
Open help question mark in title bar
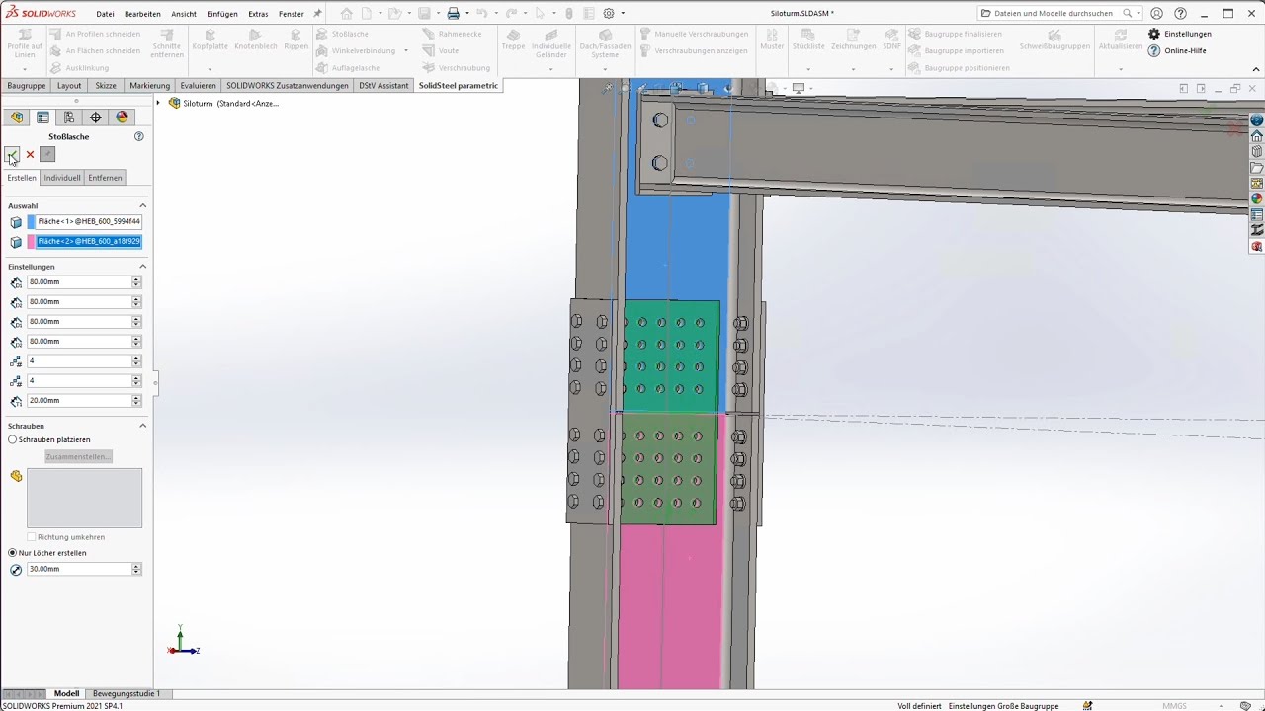point(1180,13)
